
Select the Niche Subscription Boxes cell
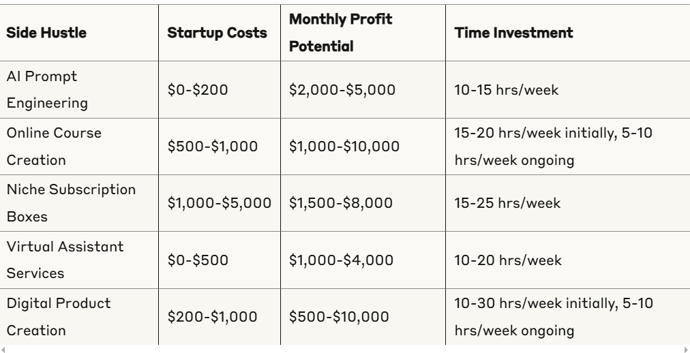tap(71, 202)
